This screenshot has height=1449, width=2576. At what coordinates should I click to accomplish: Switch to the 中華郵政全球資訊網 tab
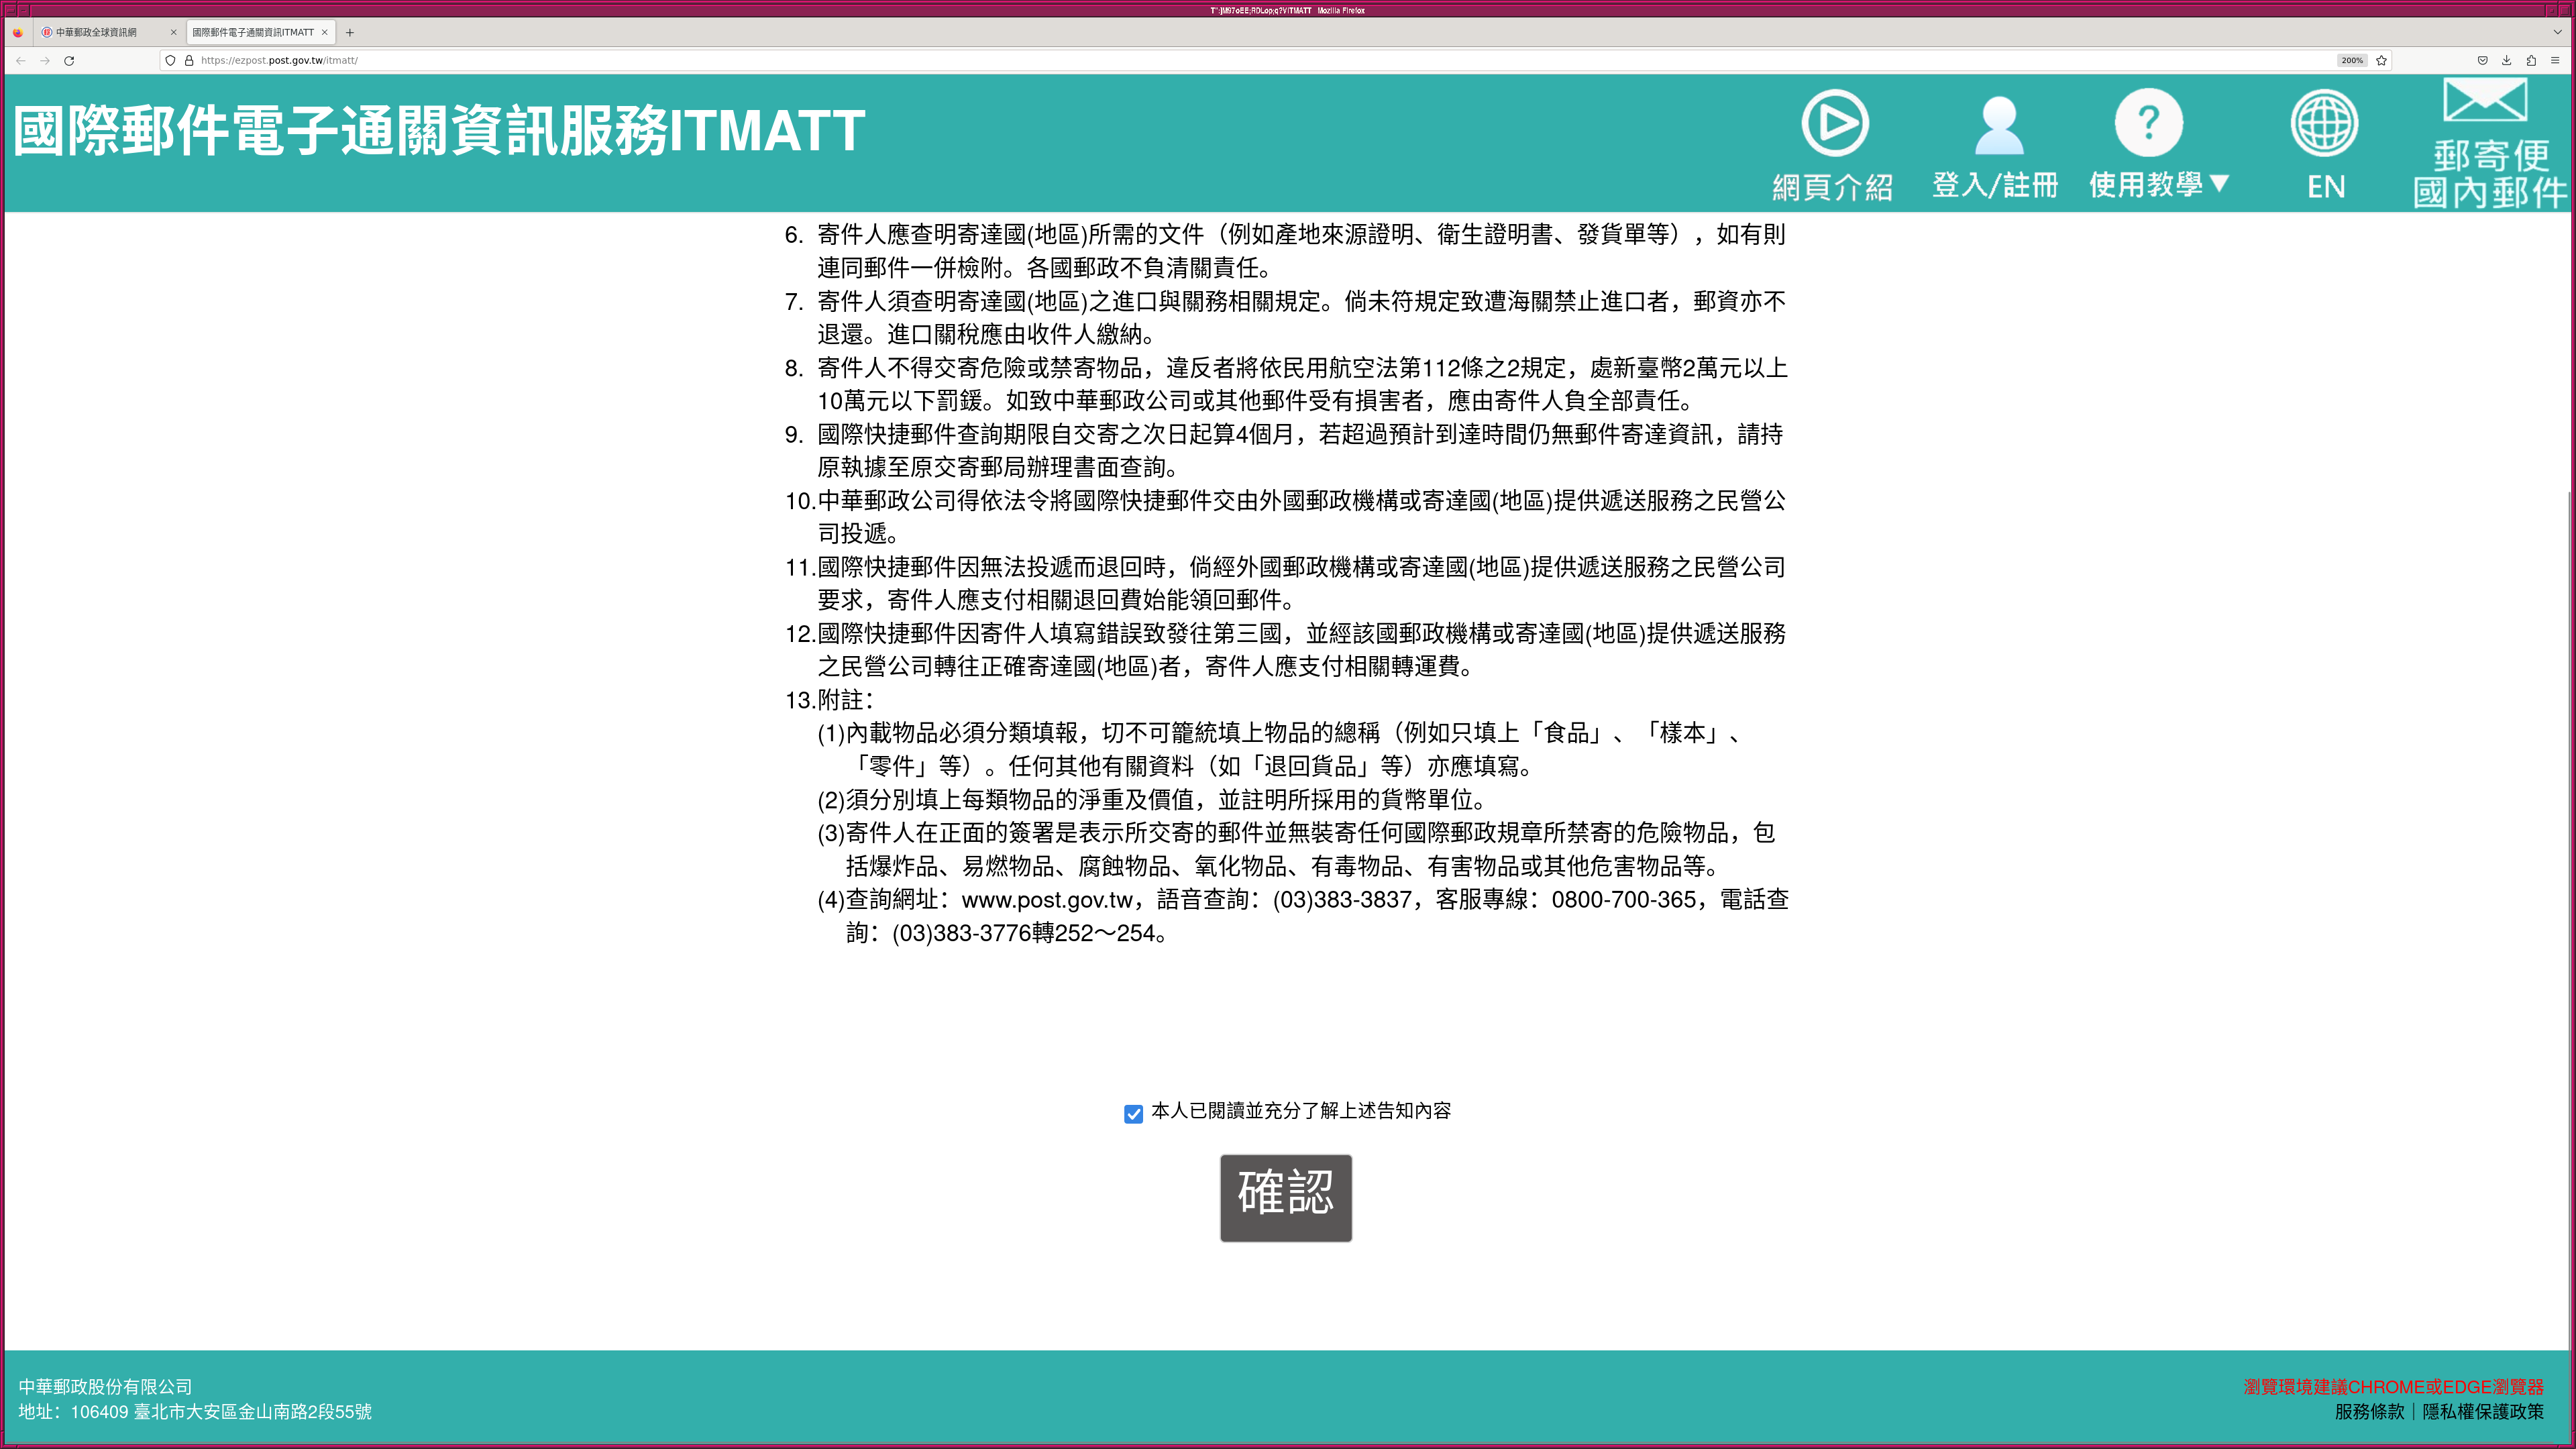tap(97, 32)
